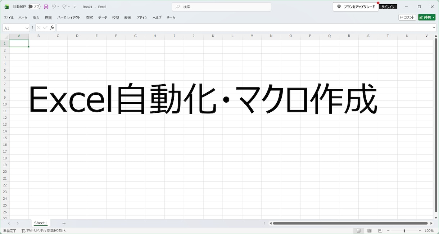
Task: Select row 5 header
Action: pyautogui.click(x=5, y=71)
